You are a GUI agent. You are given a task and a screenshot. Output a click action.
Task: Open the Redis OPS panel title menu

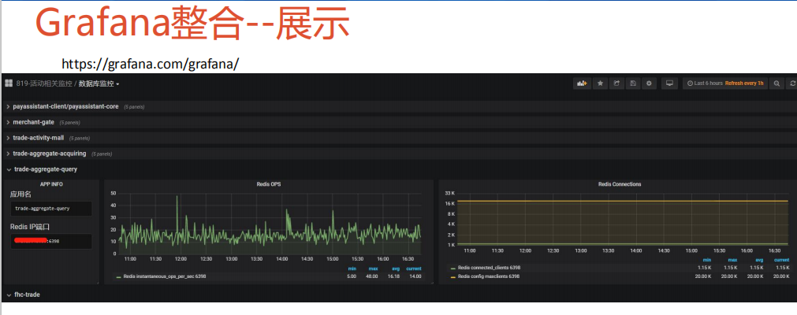pos(269,184)
